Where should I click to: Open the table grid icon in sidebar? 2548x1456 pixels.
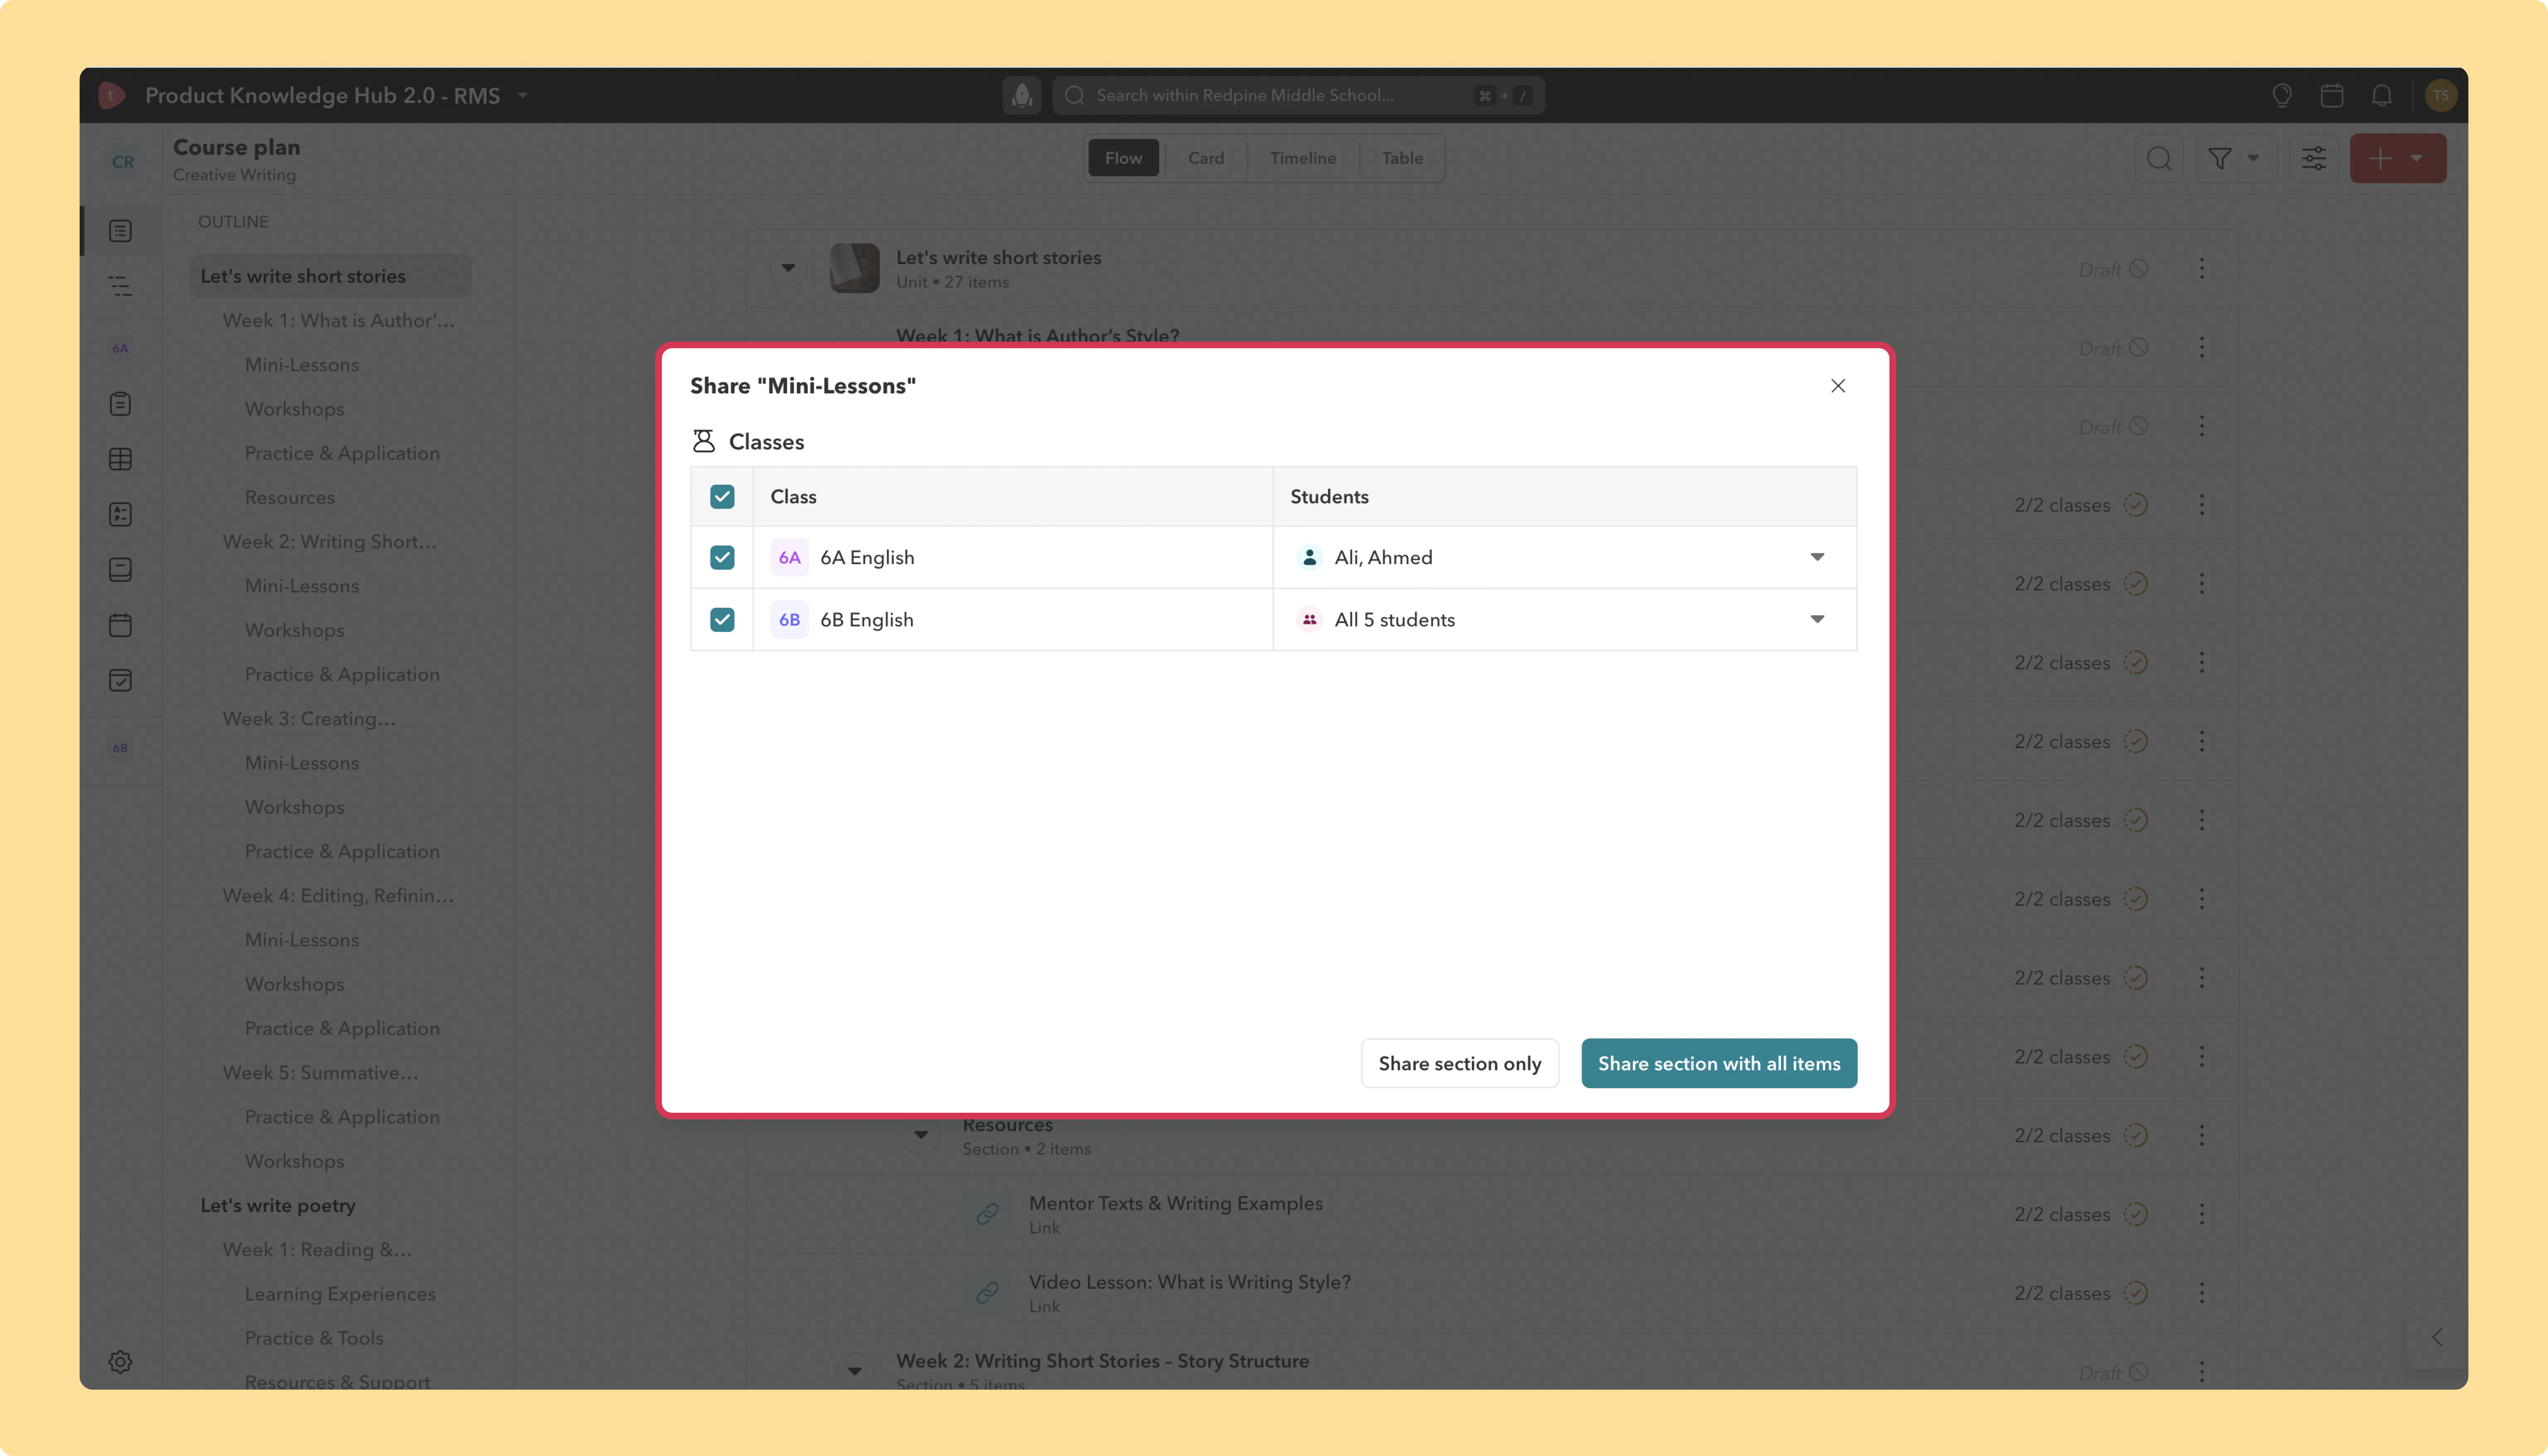coord(120,459)
